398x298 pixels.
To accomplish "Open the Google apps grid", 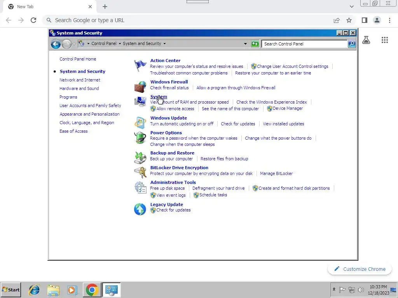I will [385, 40].
